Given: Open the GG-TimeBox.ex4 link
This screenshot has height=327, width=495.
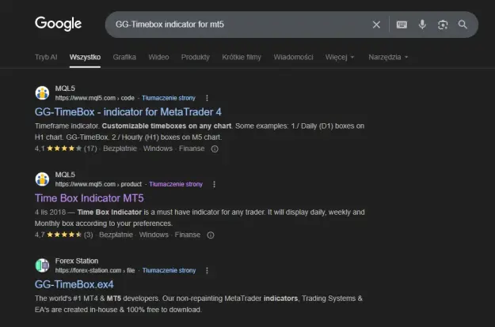Looking at the screenshot, I should coord(74,284).
